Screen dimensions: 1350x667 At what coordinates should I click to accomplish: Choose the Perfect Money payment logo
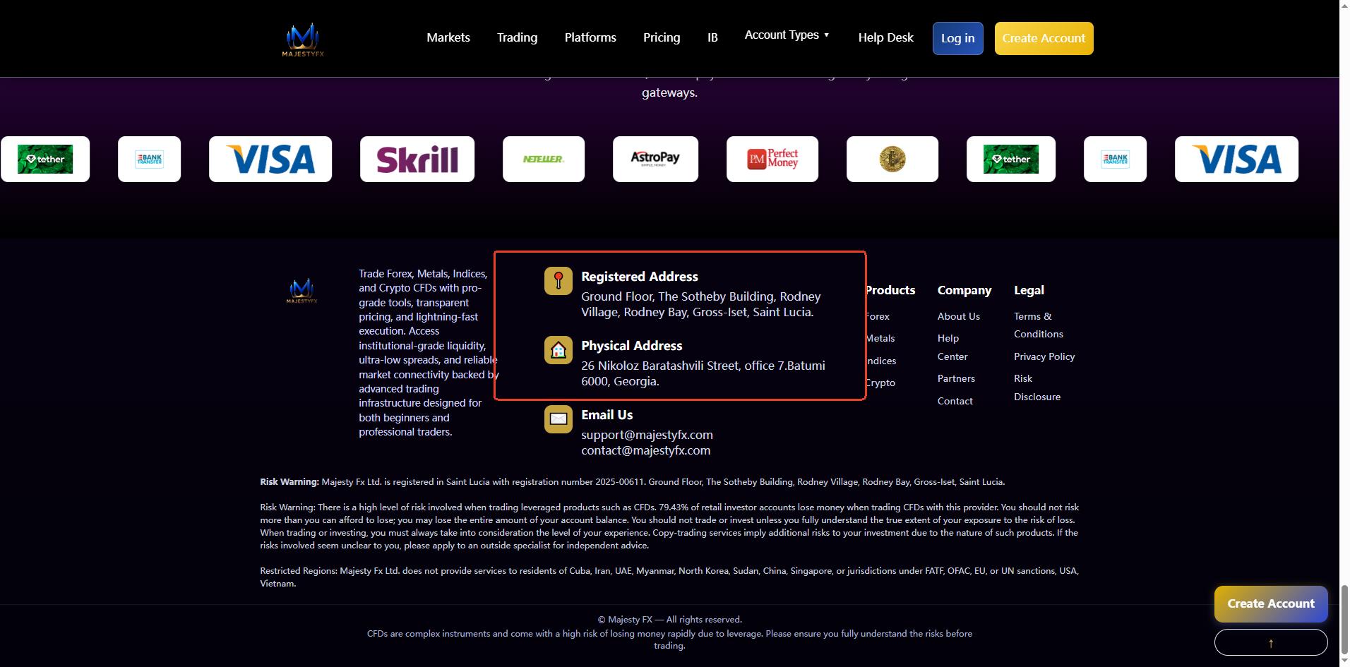pyautogui.click(x=772, y=159)
